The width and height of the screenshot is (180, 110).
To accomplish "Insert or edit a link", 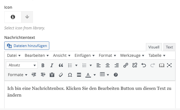I will [126, 65].
